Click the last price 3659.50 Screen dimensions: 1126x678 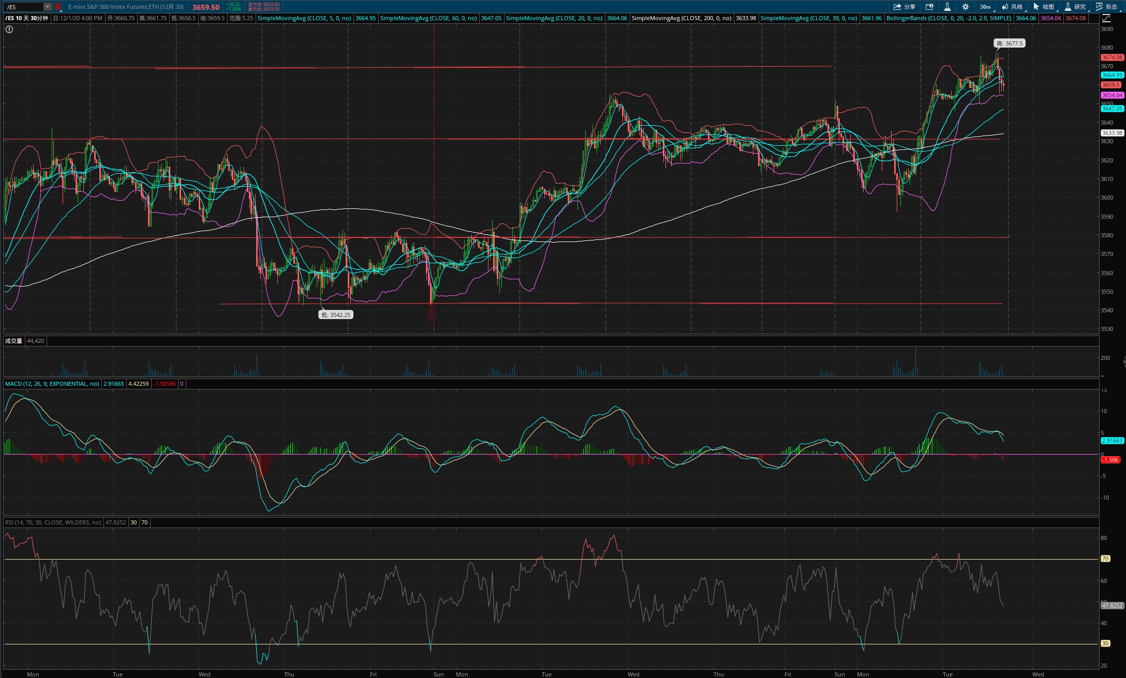(x=206, y=7)
